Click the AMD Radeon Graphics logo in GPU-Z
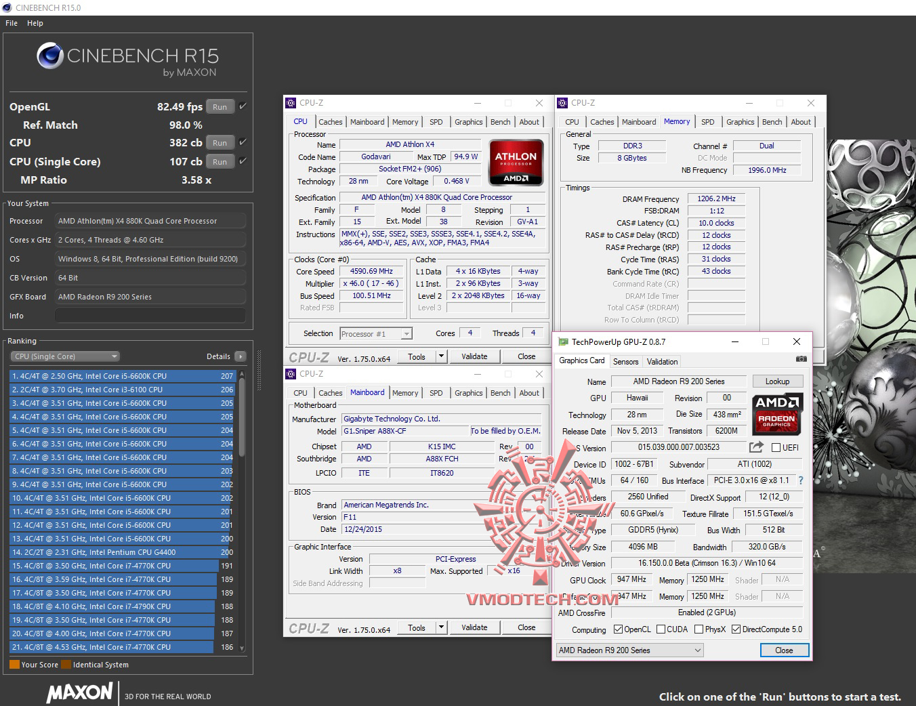This screenshot has height=706, width=916. point(778,413)
